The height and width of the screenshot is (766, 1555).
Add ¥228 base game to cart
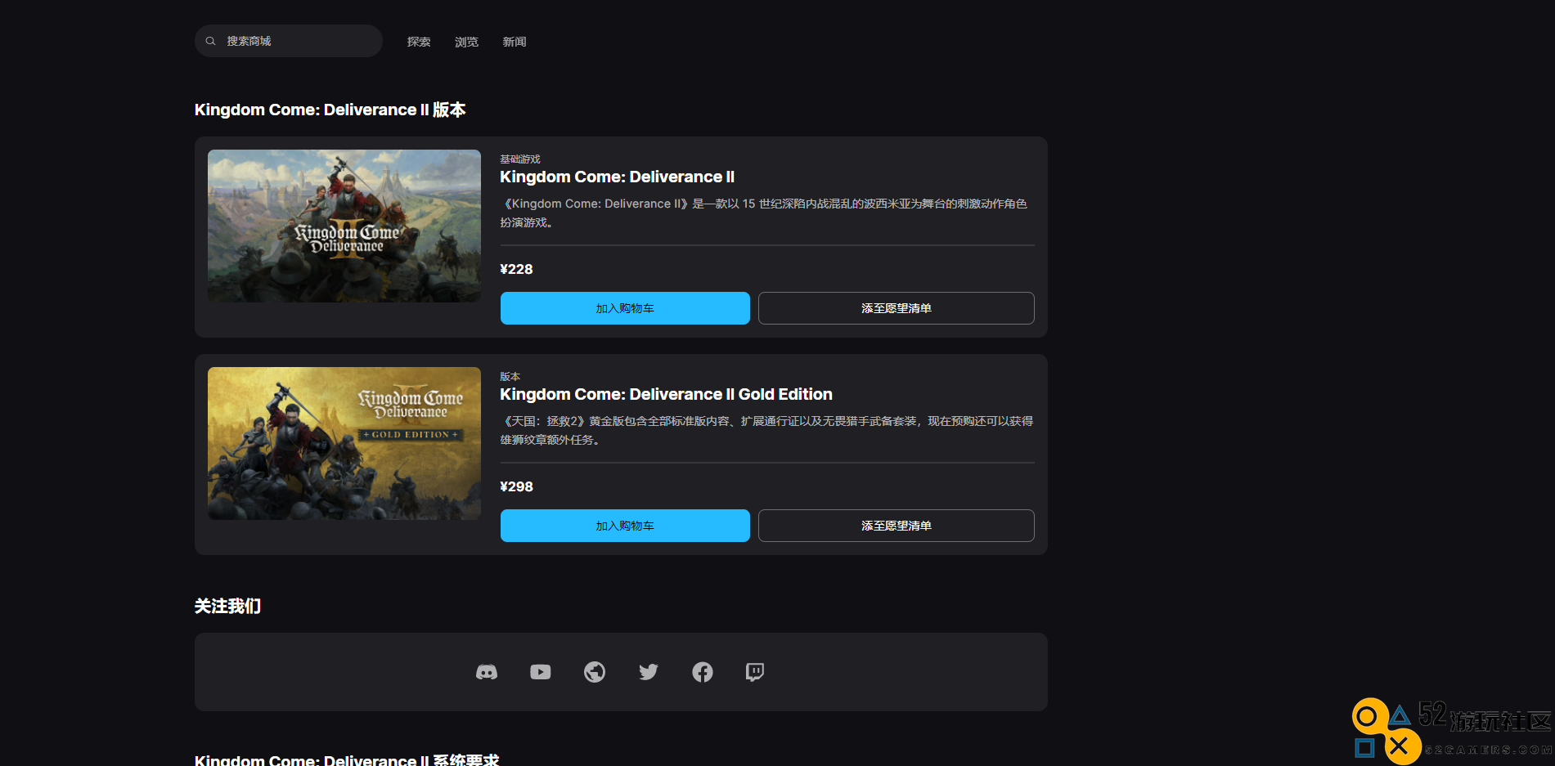pyautogui.click(x=625, y=308)
